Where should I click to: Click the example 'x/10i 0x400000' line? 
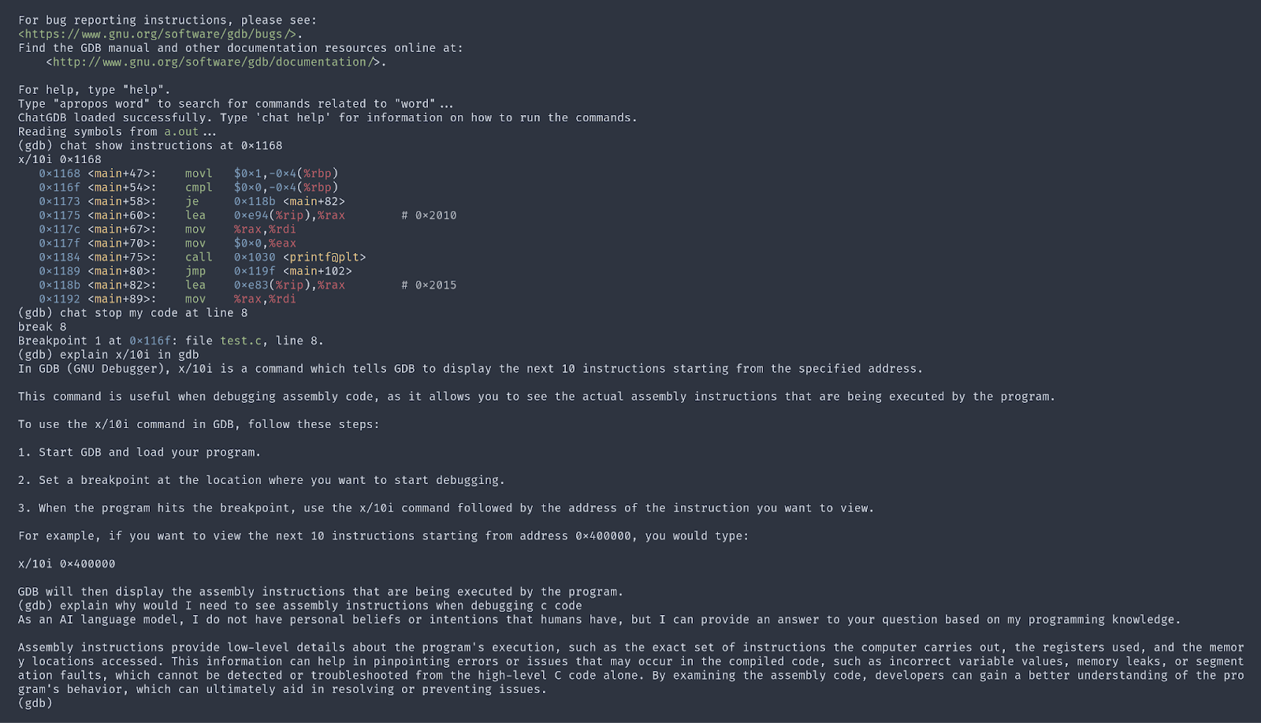(x=67, y=564)
